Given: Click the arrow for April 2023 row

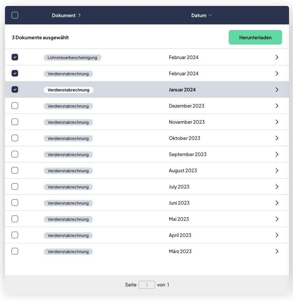Looking at the screenshot, I should pyautogui.click(x=277, y=235).
